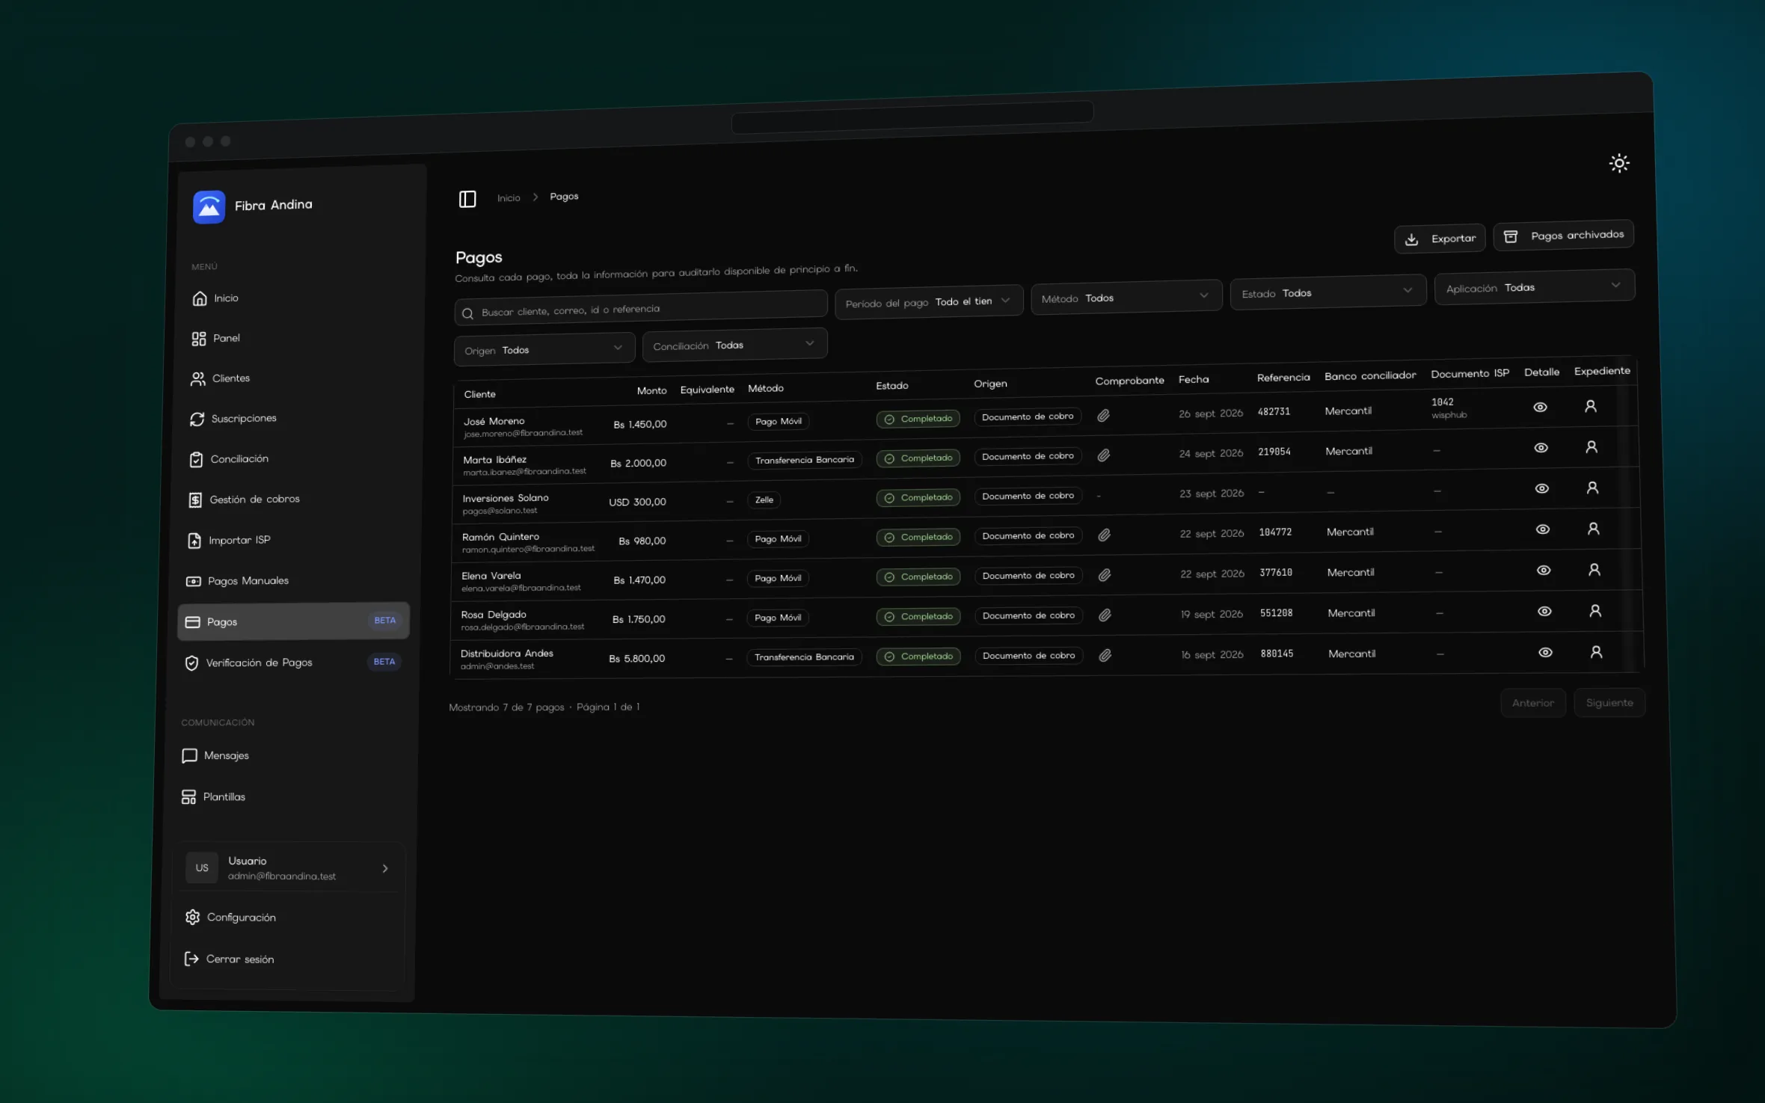Open eye detail icon for Inversiones Solano

click(1541, 488)
